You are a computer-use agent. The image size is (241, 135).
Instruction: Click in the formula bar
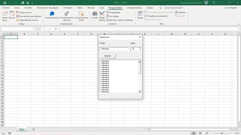[x=148, y=29]
